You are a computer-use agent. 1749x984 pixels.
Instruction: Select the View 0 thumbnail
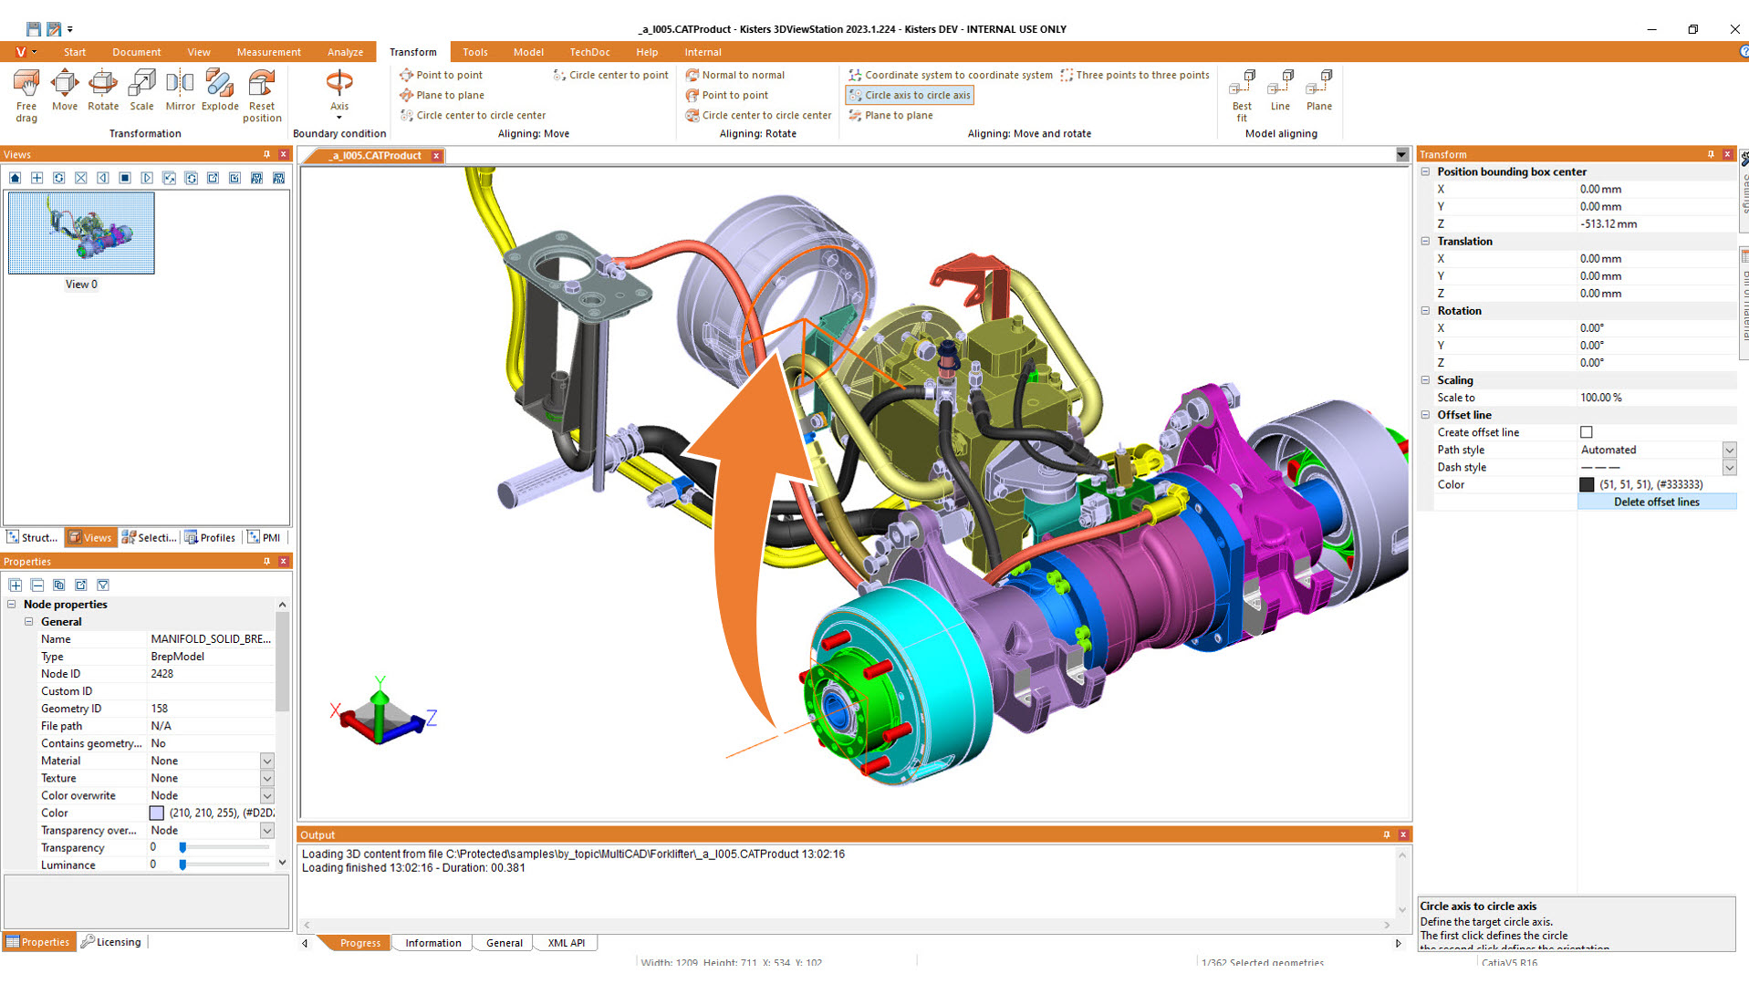pyautogui.click(x=81, y=233)
